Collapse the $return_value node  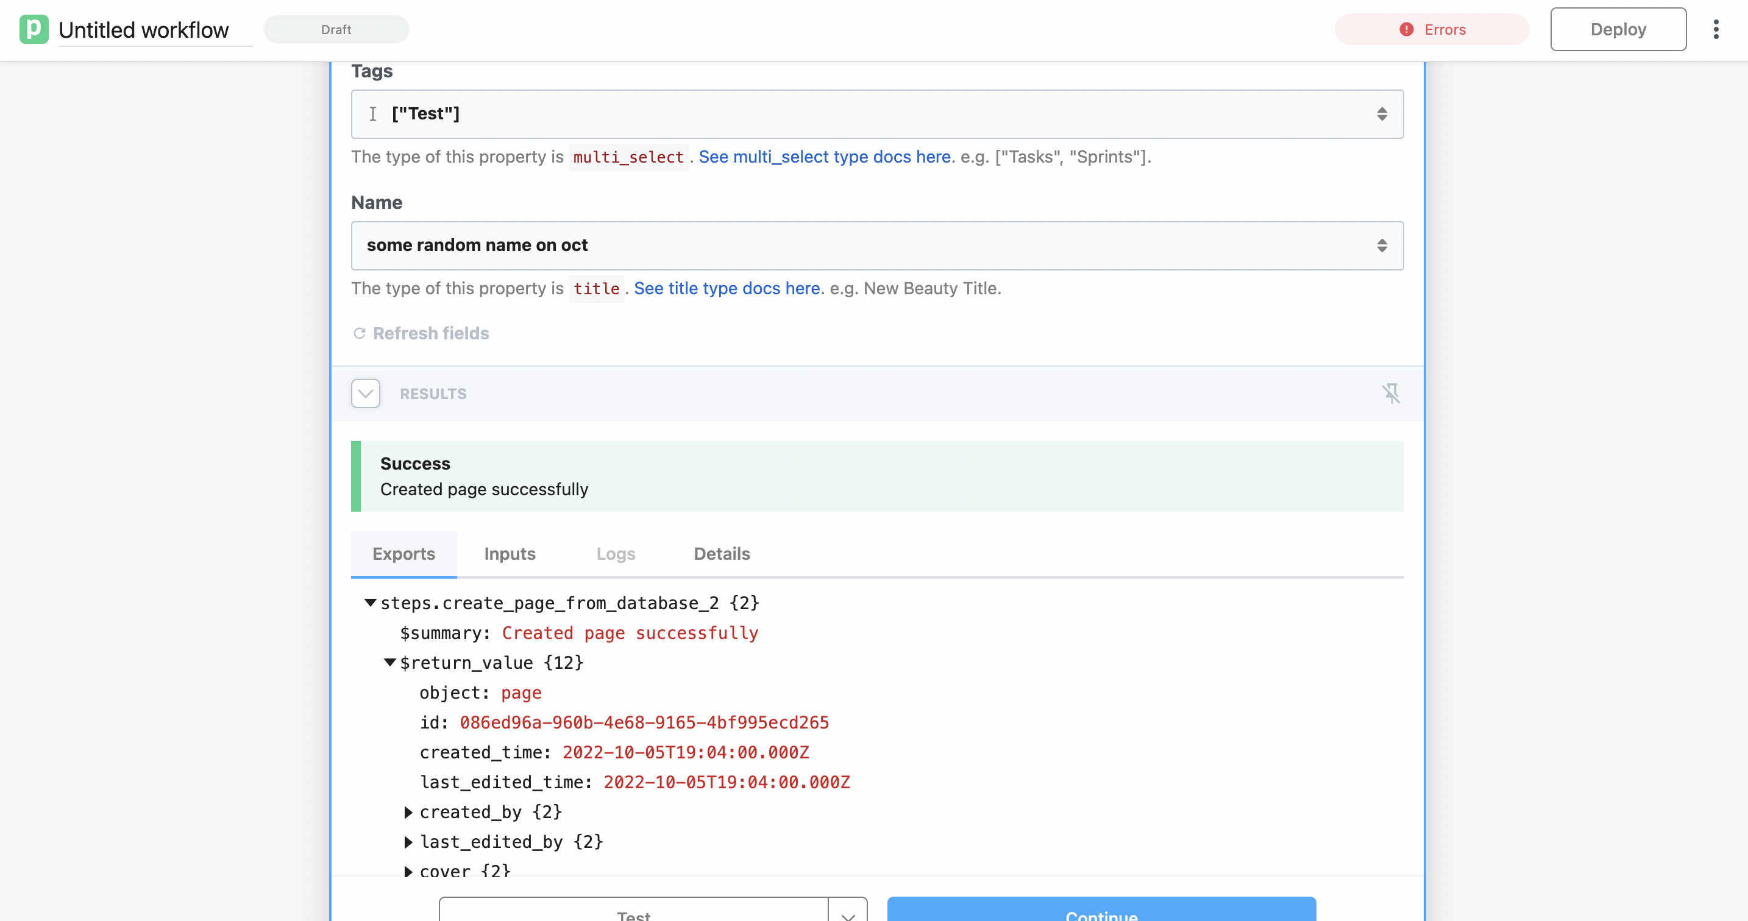click(x=390, y=663)
